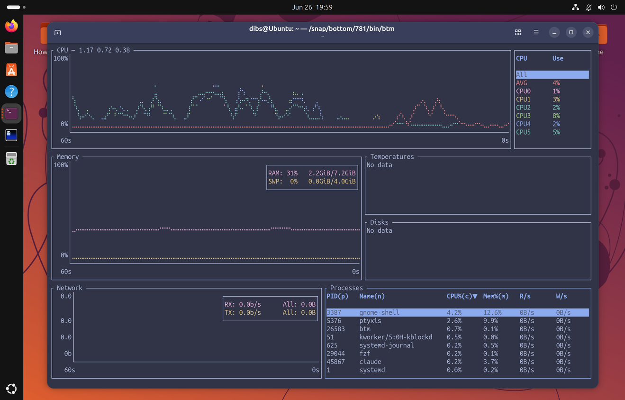Click the Temperatures widget title
The height and width of the screenshot is (400, 625).
392,157
